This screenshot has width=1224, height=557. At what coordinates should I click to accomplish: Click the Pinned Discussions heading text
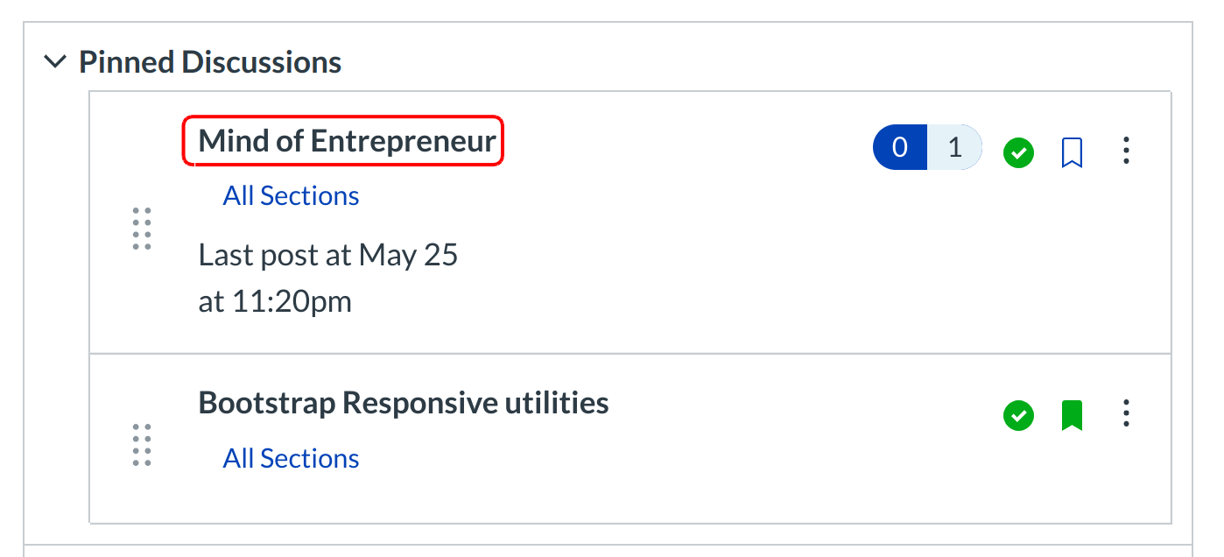(x=210, y=62)
